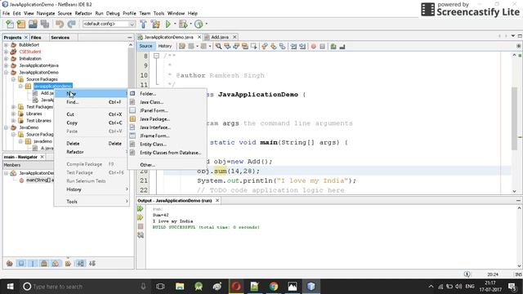Click the Windows search box
The image size is (523, 294).
83,287
